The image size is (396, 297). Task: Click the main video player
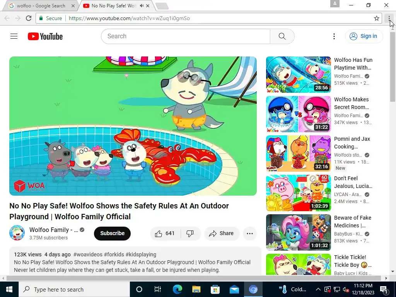133,126
